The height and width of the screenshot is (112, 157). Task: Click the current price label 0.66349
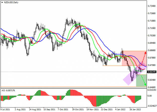151,72
